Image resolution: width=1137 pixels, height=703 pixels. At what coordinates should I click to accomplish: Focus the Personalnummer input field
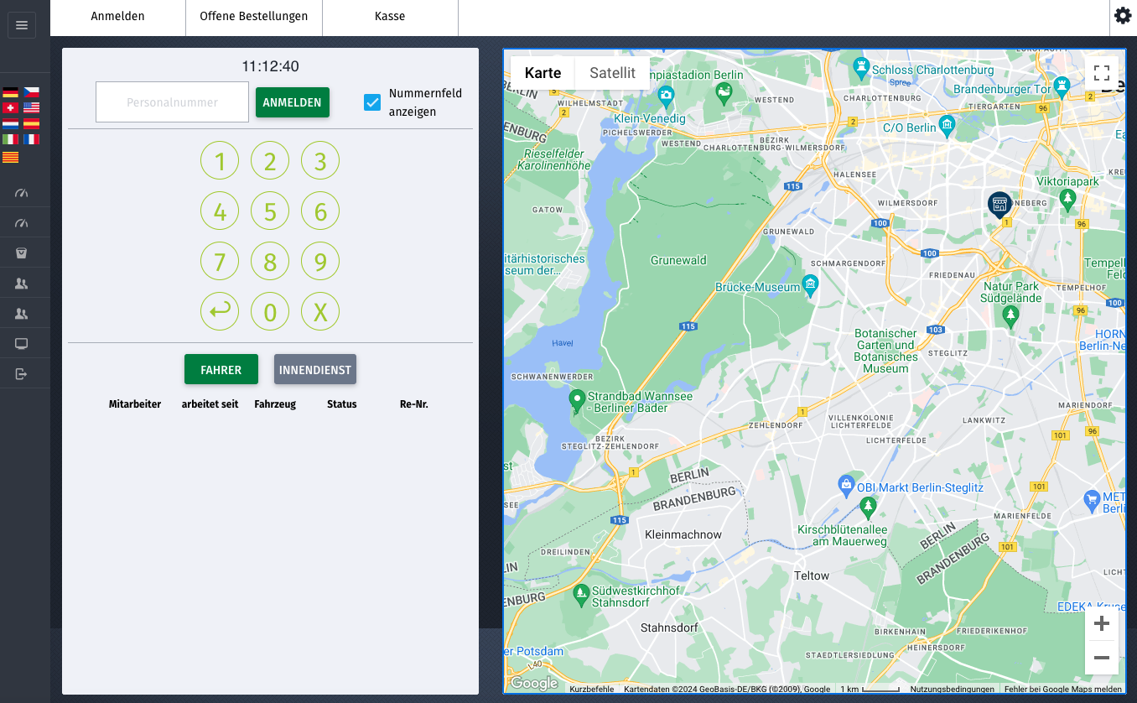173,102
